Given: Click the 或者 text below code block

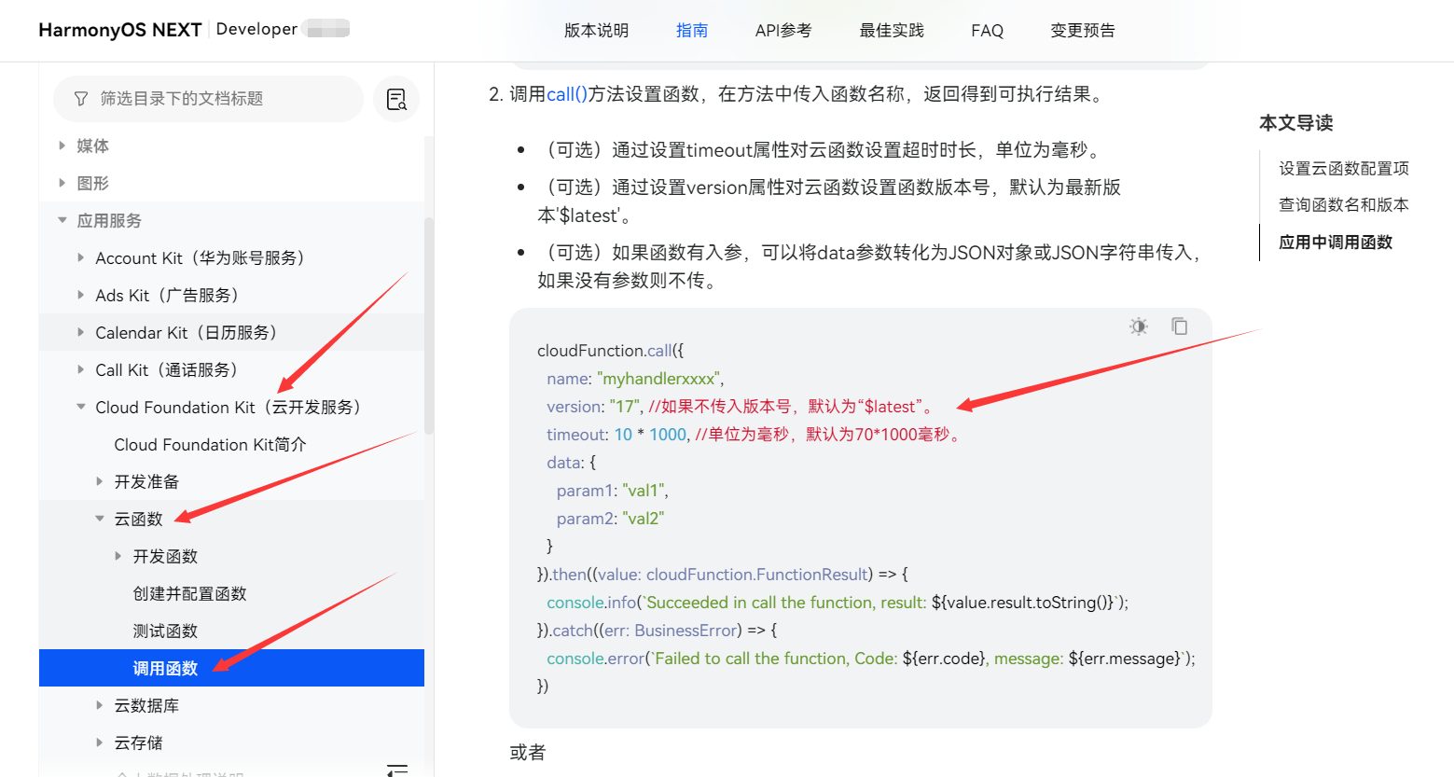Looking at the screenshot, I should (x=528, y=753).
